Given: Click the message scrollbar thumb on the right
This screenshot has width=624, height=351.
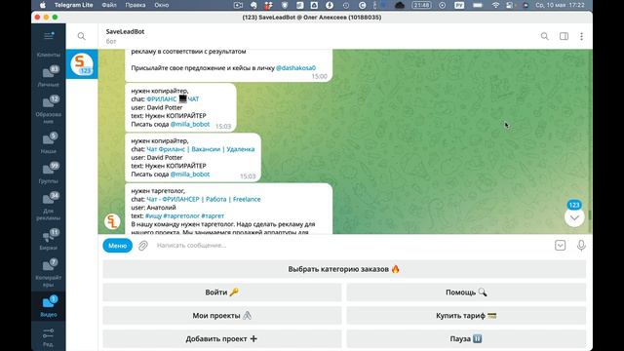Looking at the screenshot, I should click(590, 214).
